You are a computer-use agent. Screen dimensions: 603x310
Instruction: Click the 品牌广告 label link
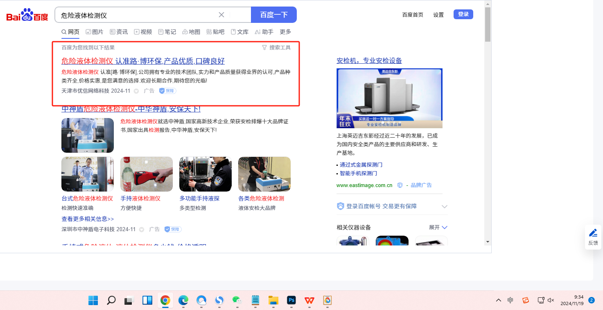421,185
